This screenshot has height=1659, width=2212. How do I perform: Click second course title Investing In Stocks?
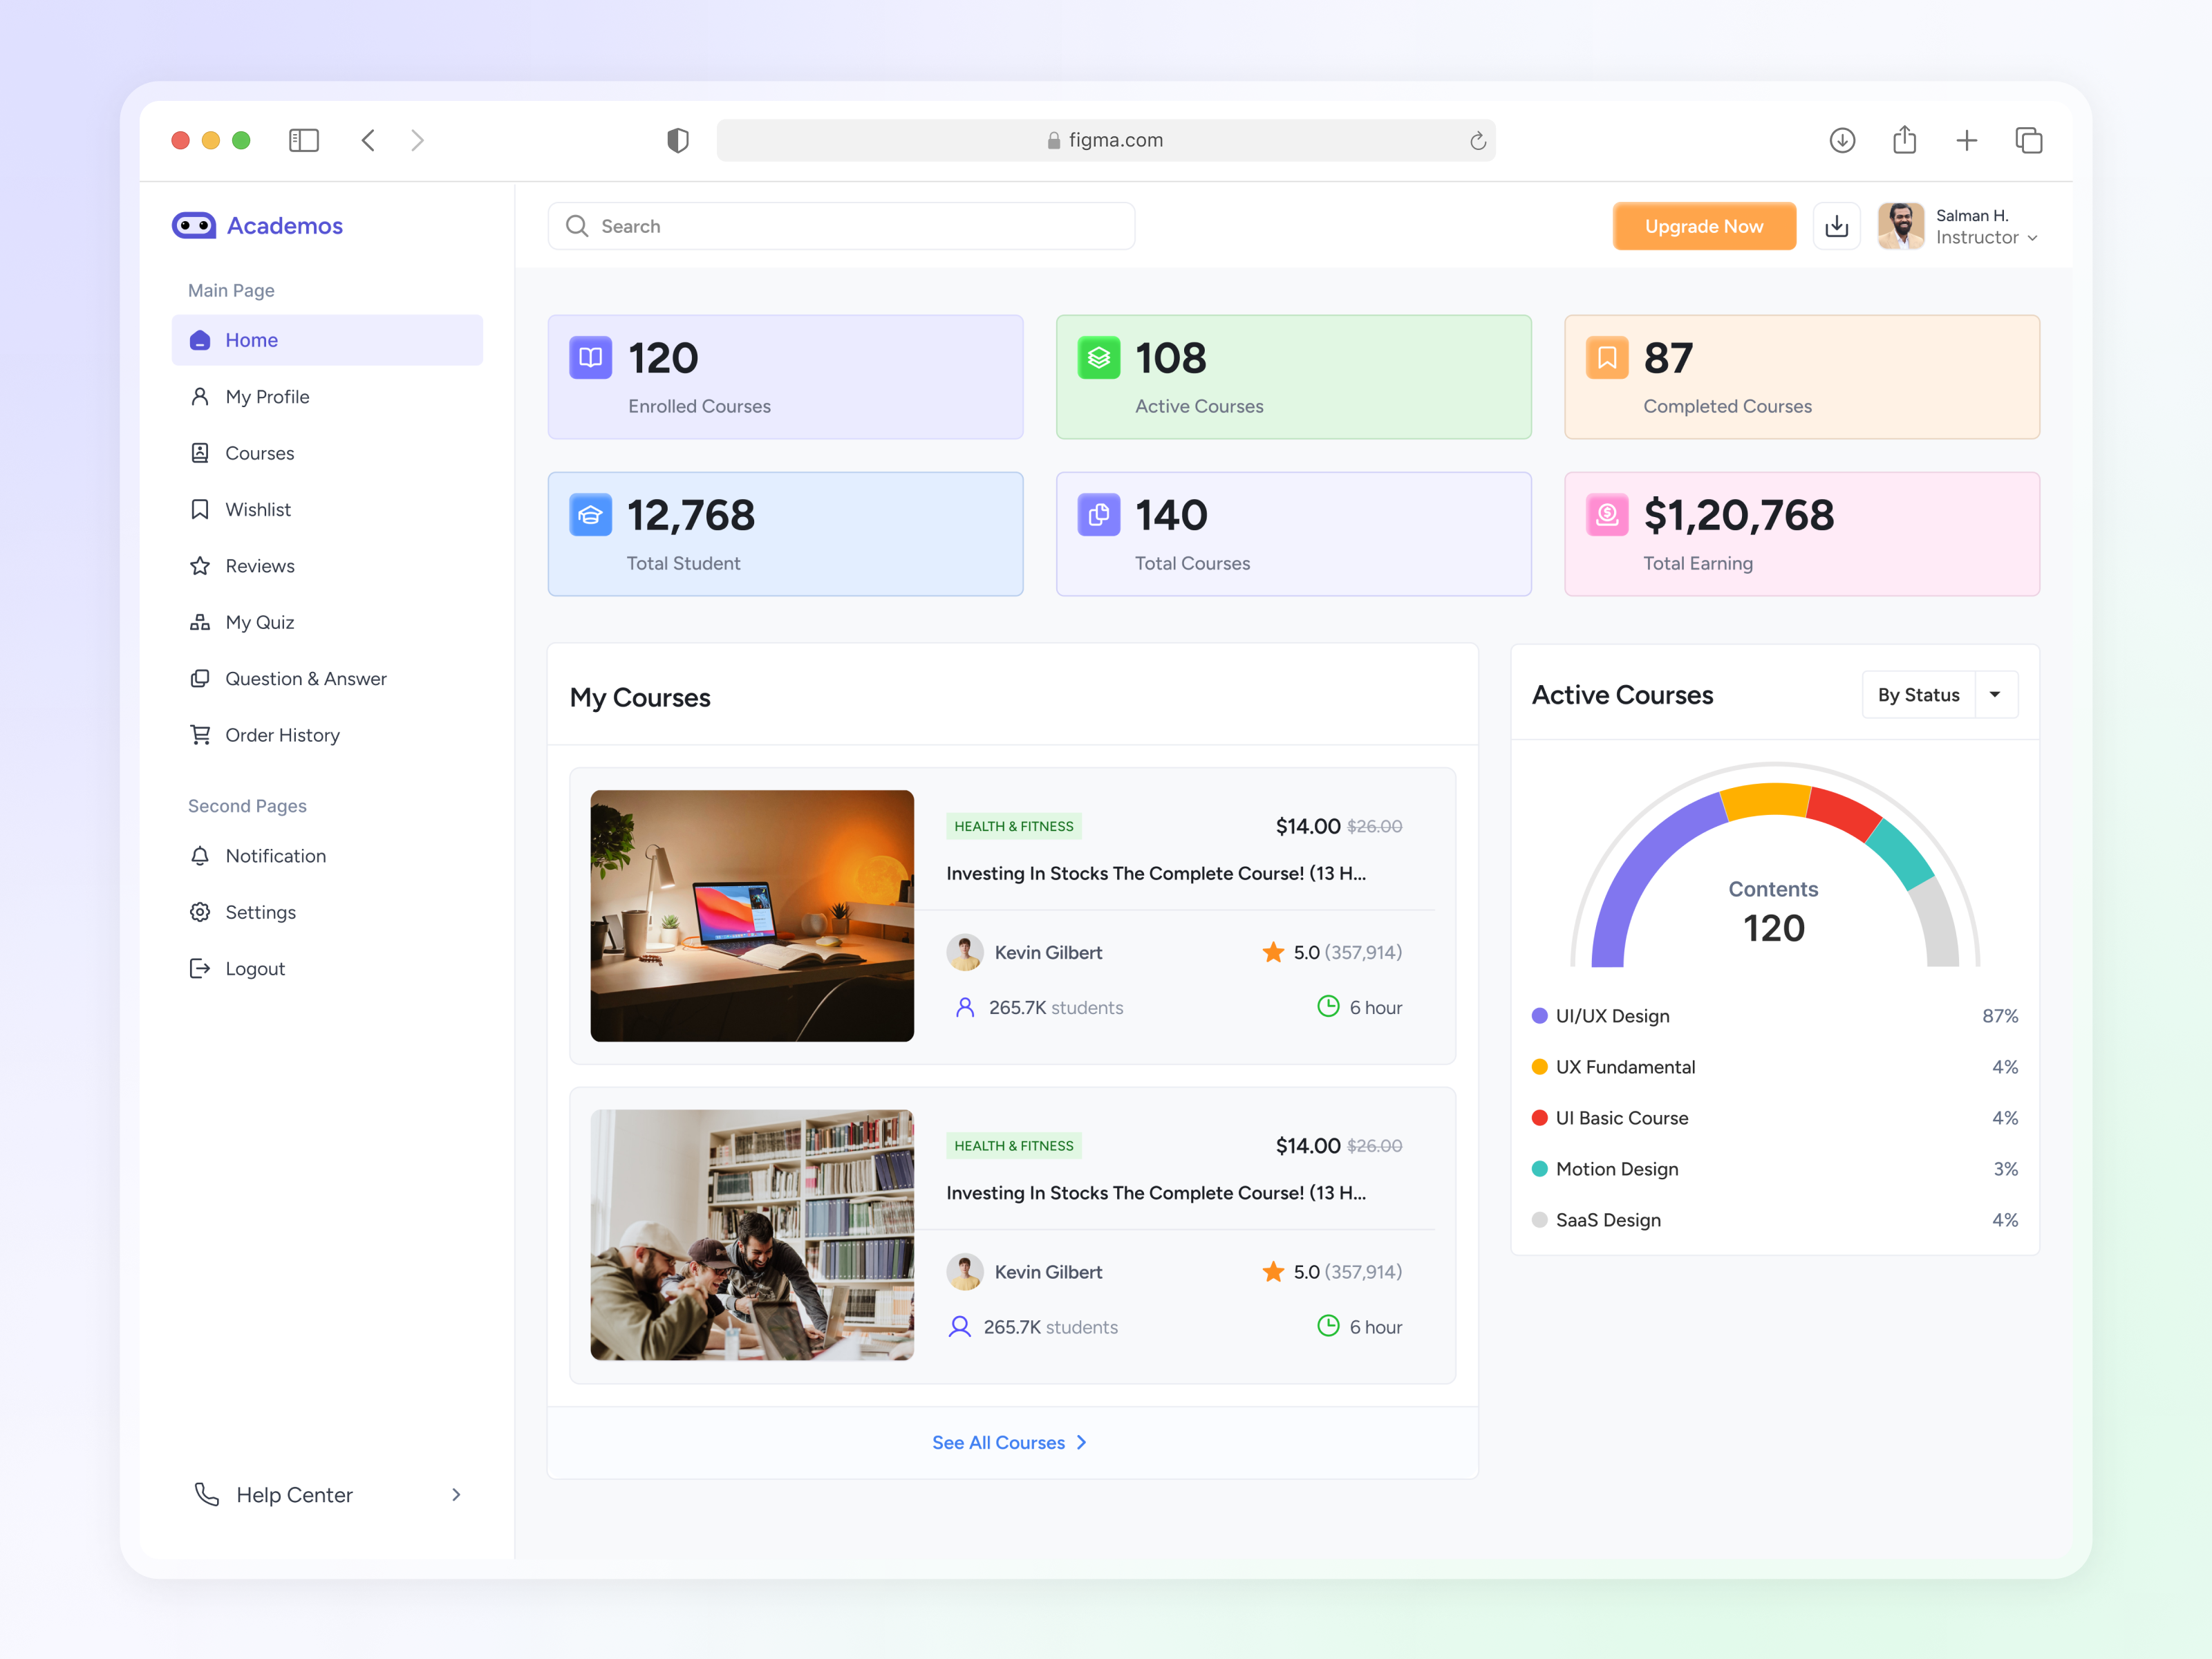pyautogui.click(x=1156, y=1193)
